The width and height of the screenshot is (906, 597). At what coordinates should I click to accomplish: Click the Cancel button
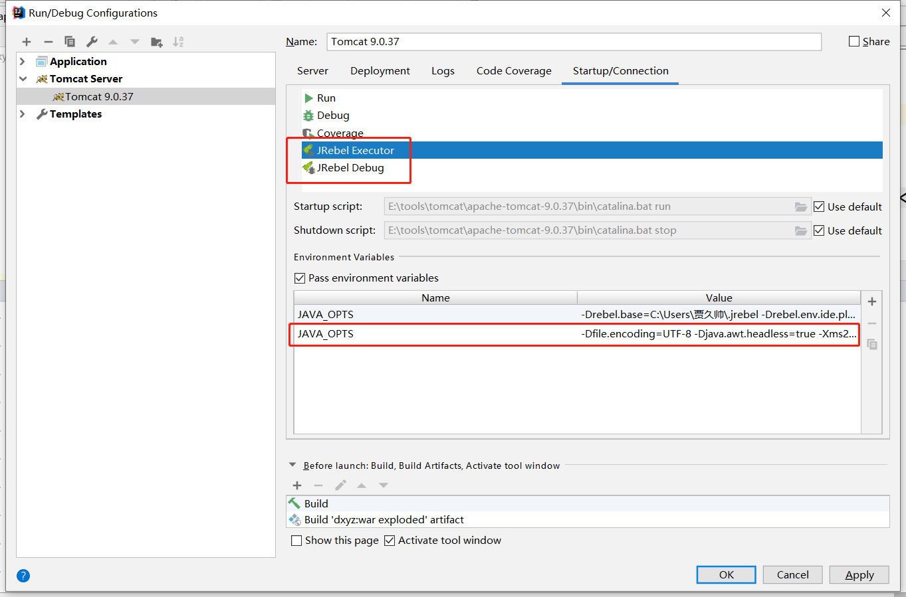point(792,575)
